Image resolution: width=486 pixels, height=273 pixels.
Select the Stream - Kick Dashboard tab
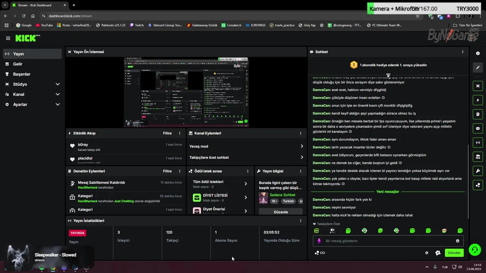(39, 5)
